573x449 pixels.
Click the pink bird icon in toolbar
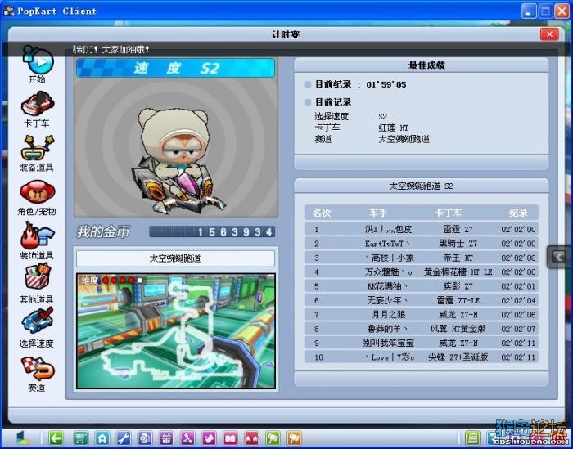coord(209,438)
